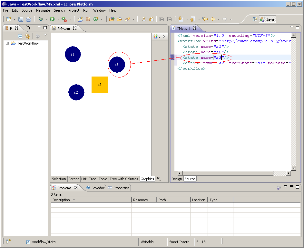Click the Save icon in the toolbar
This screenshot has width=304, height=248.
click(x=21, y=19)
